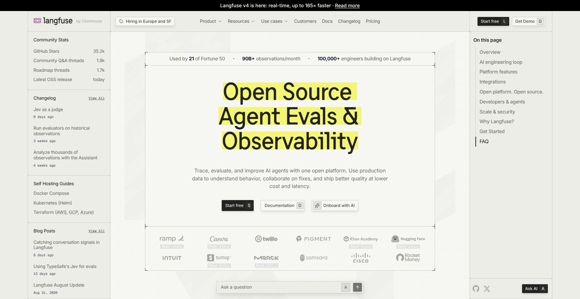This screenshot has width=580, height=299.
Task: Open the Jev as a judge changelog entry
Action: 48,110
